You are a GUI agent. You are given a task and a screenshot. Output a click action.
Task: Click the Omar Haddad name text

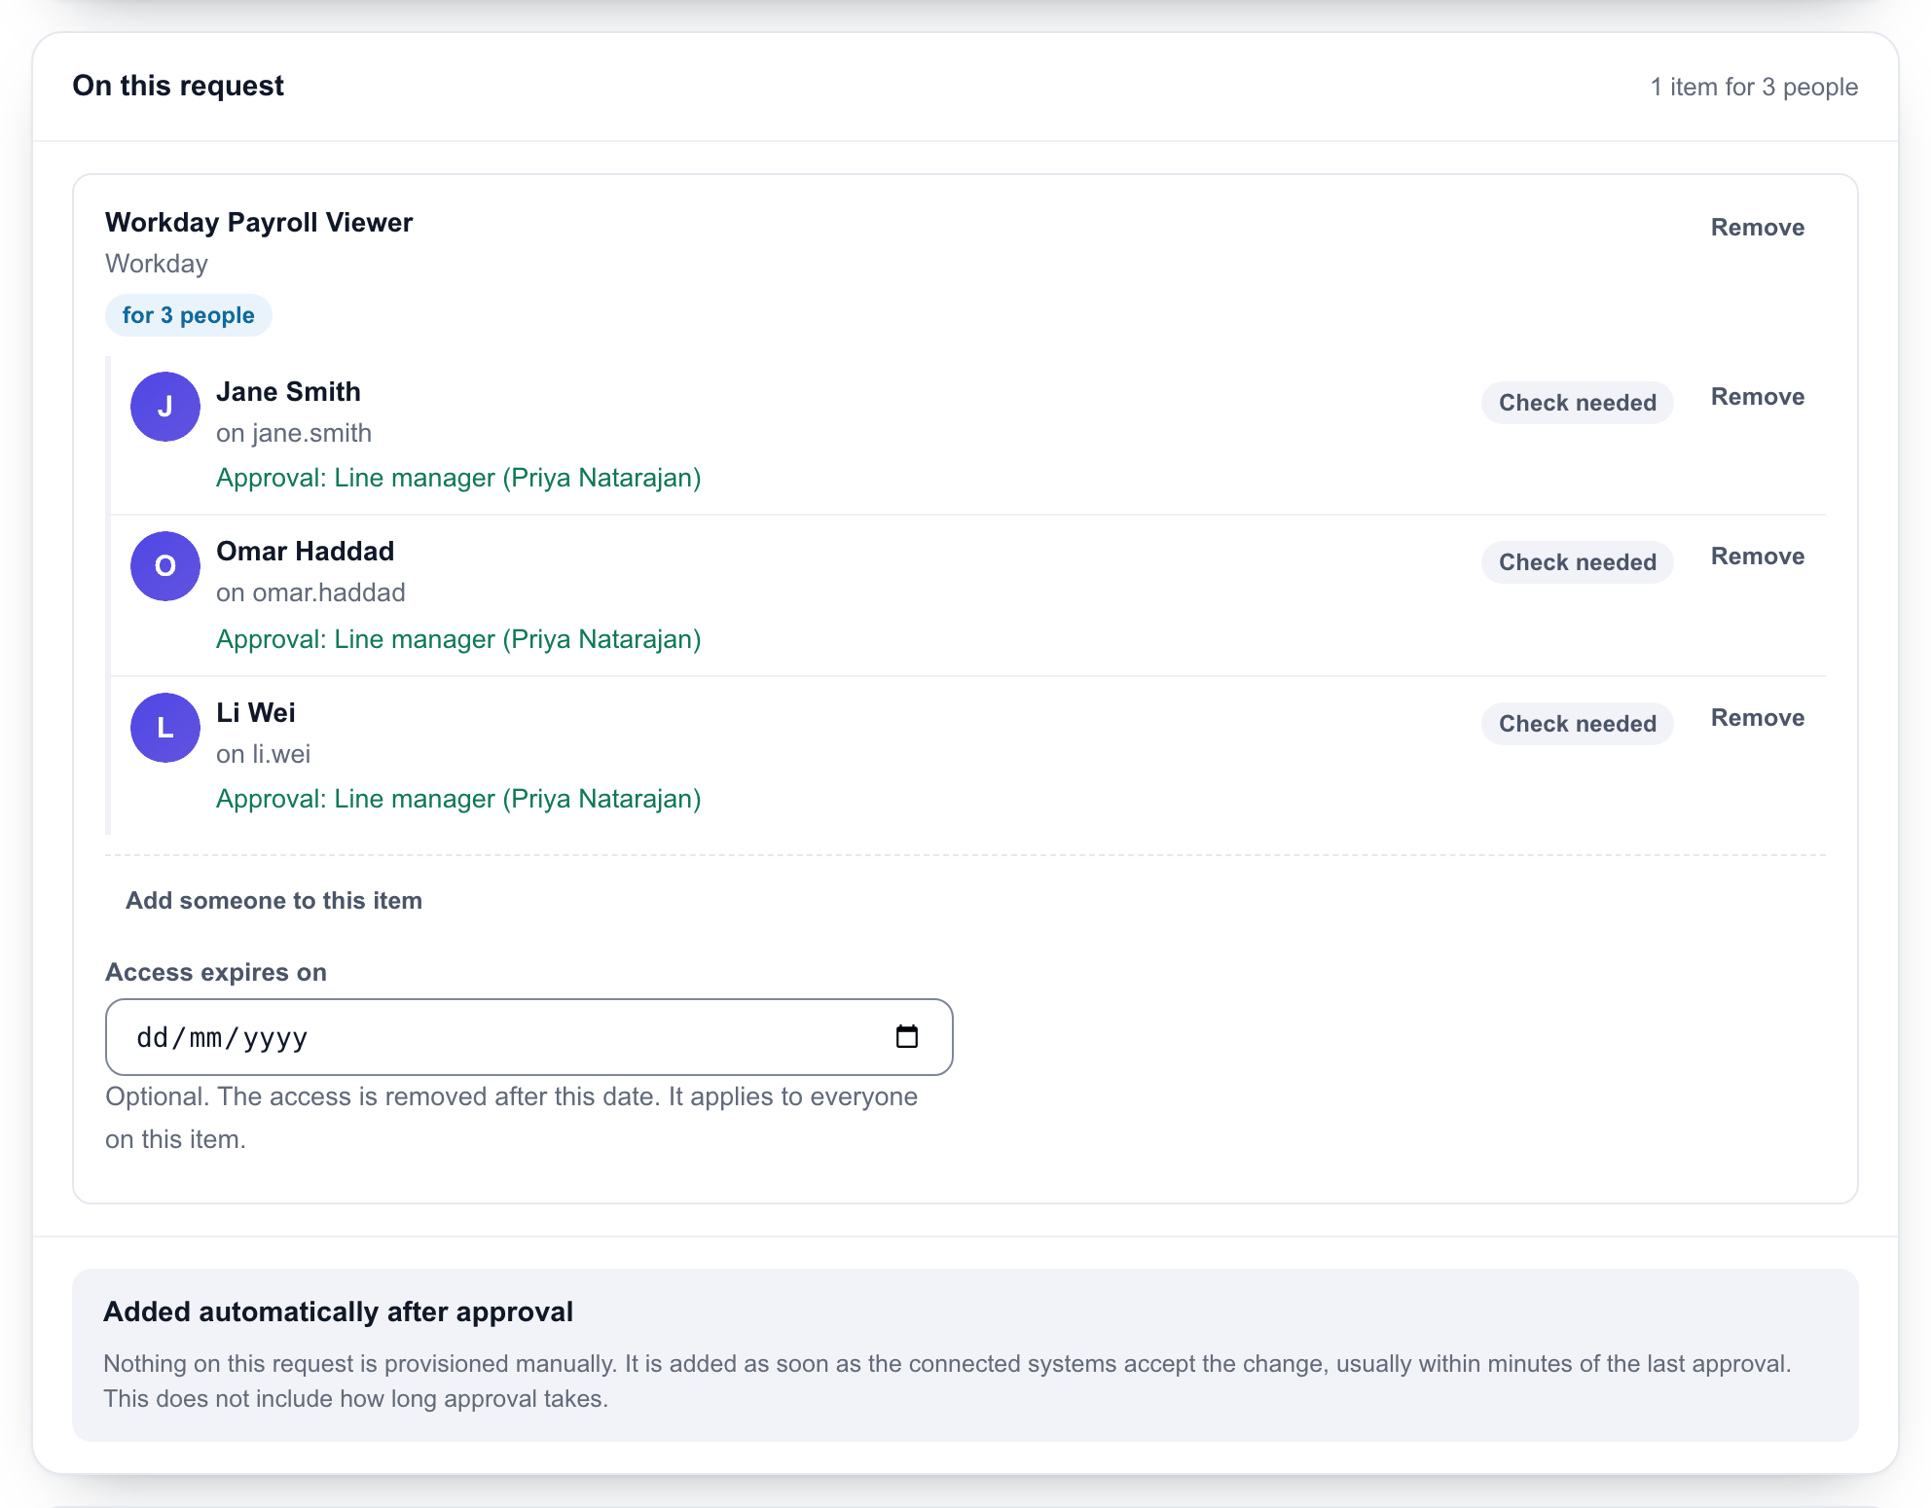pyautogui.click(x=305, y=551)
